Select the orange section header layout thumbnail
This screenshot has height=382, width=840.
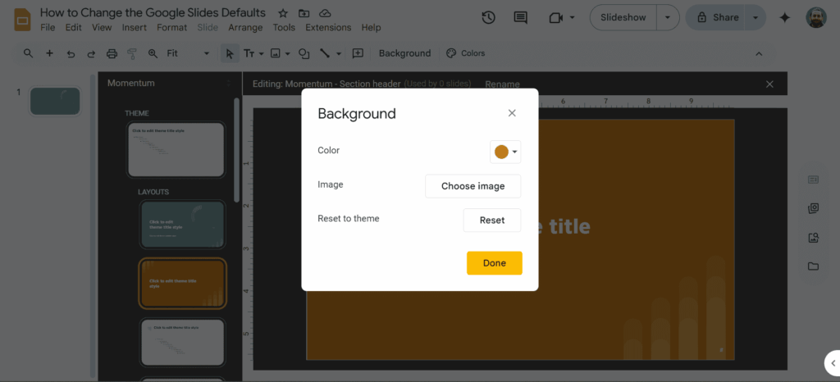(x=183, y=283)
